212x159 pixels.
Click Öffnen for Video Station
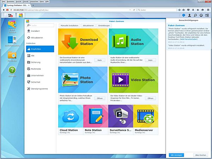[151, 98]
